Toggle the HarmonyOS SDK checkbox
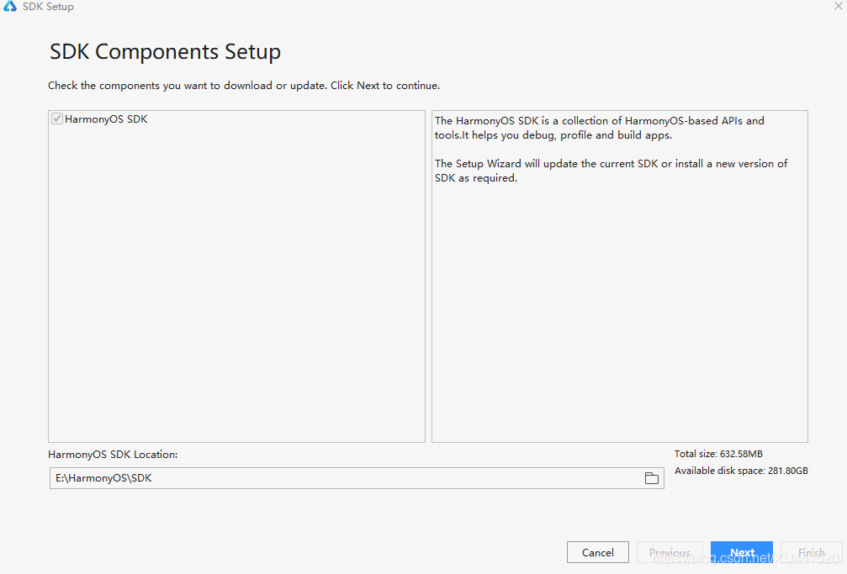847x574 pixels. point(56,118)
